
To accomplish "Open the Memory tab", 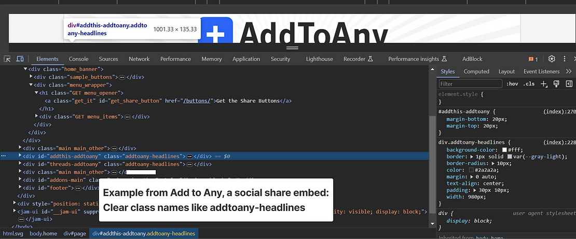I will [212, 59].
